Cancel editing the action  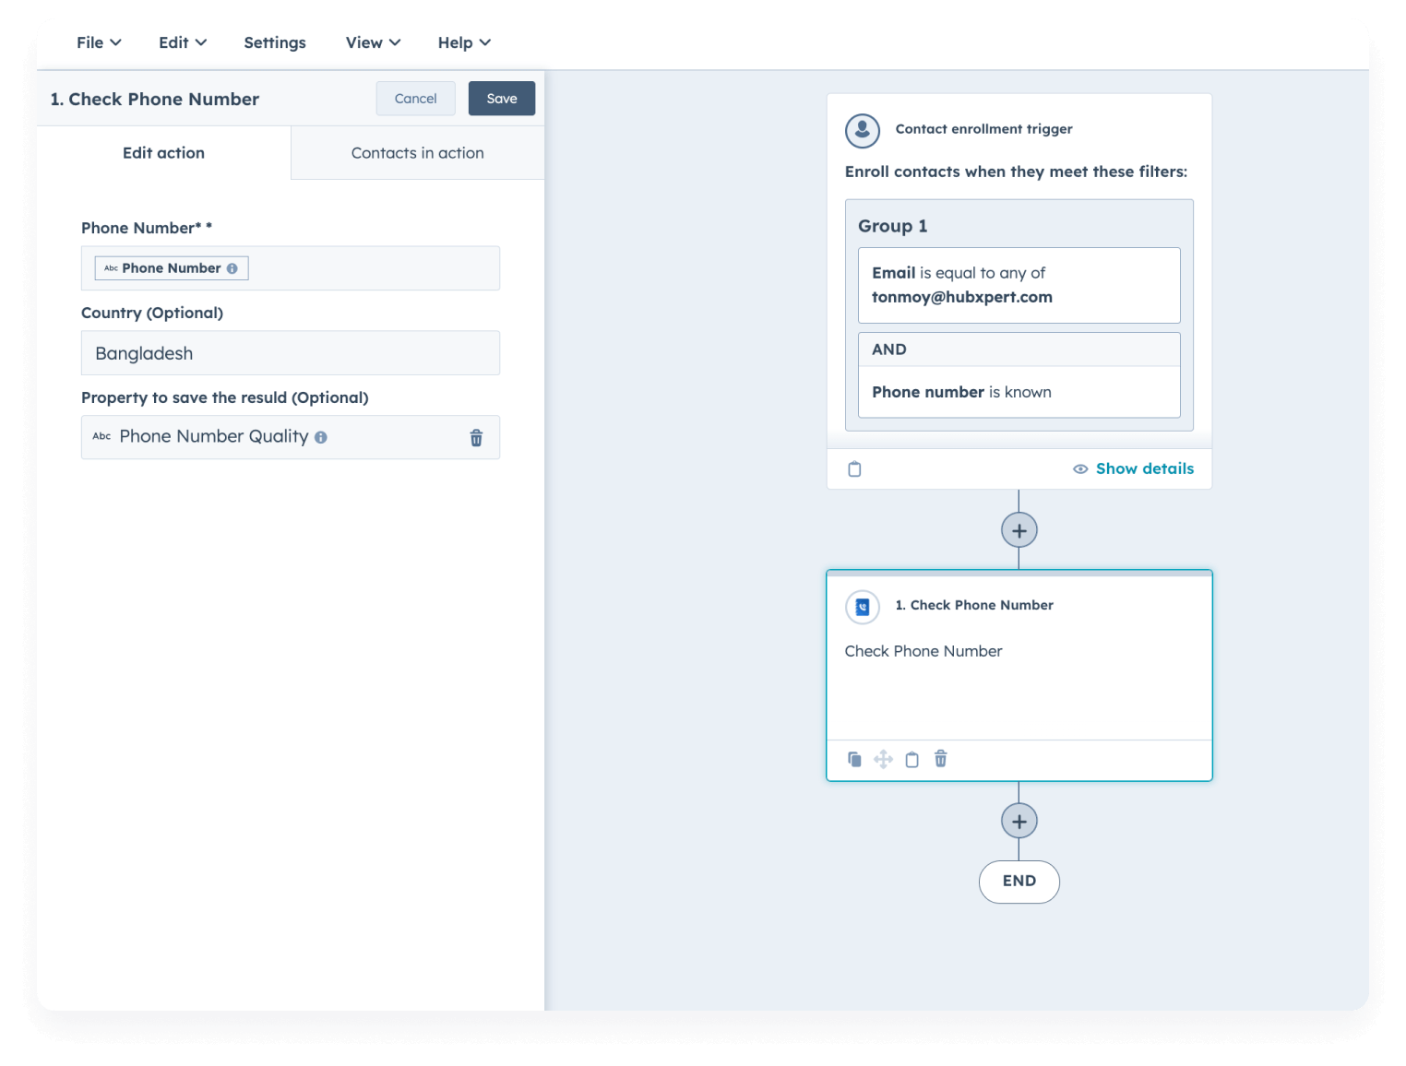(415, 99)
